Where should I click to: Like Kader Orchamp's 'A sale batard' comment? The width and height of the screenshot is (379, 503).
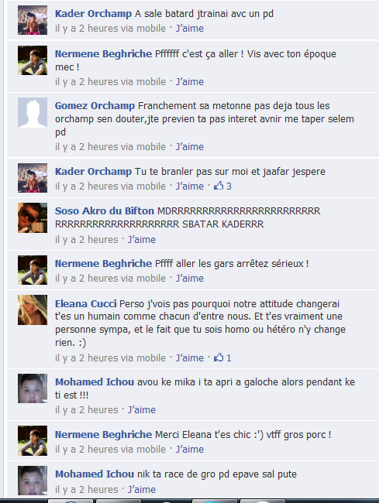click(x=189, y=29)
